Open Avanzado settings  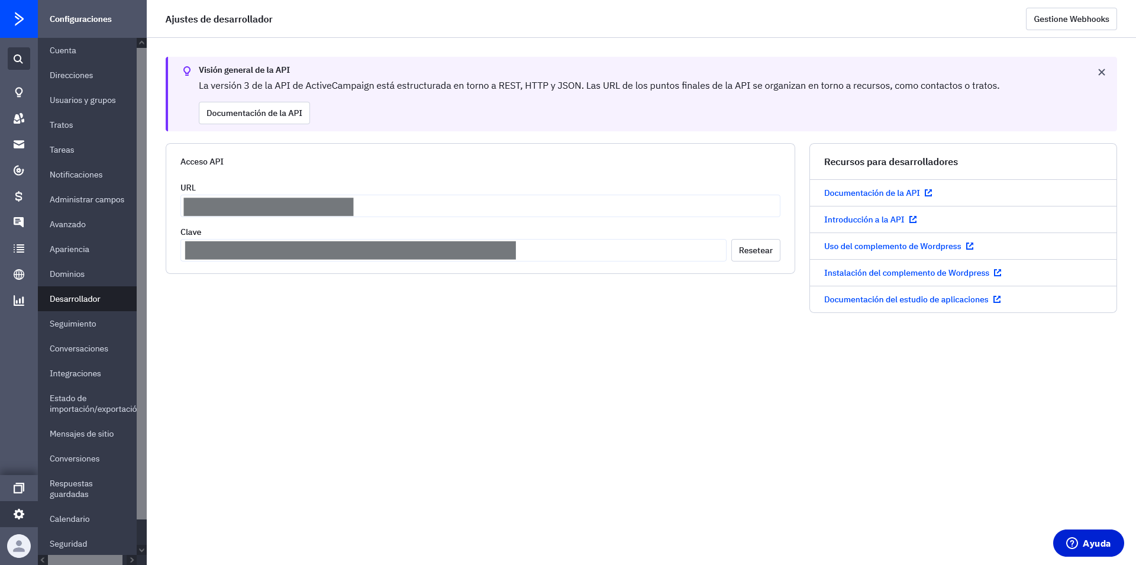pyautogui.click(x=87, y=224)
